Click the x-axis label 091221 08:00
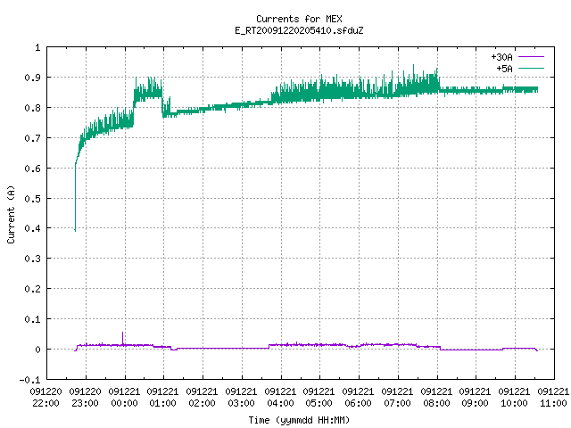The width and height of the screenshot is (571, 428). click(436, 398)
